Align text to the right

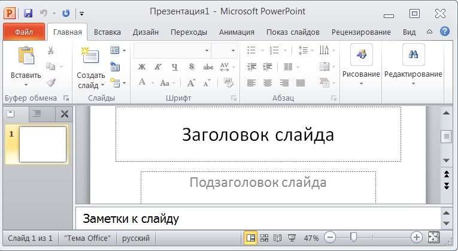click(x=284, y=83)
